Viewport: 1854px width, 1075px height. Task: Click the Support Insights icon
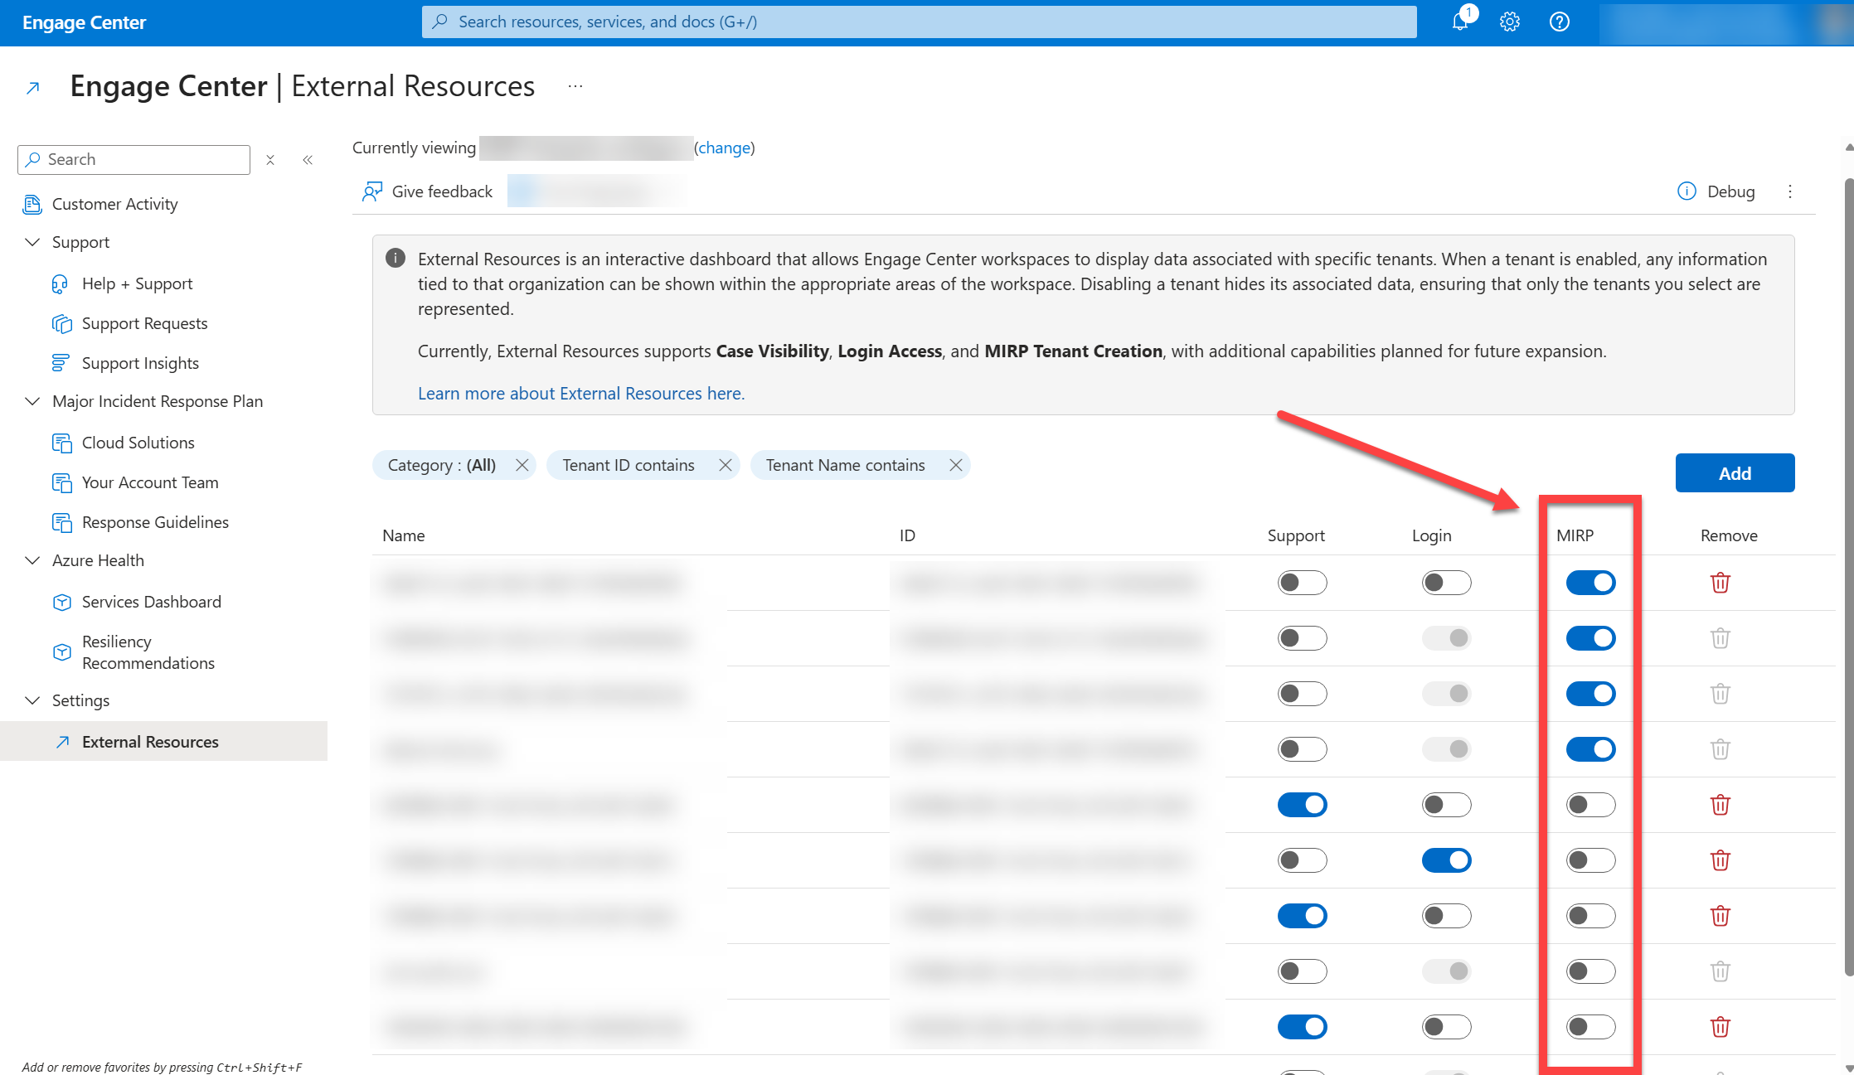click(61, 363)
